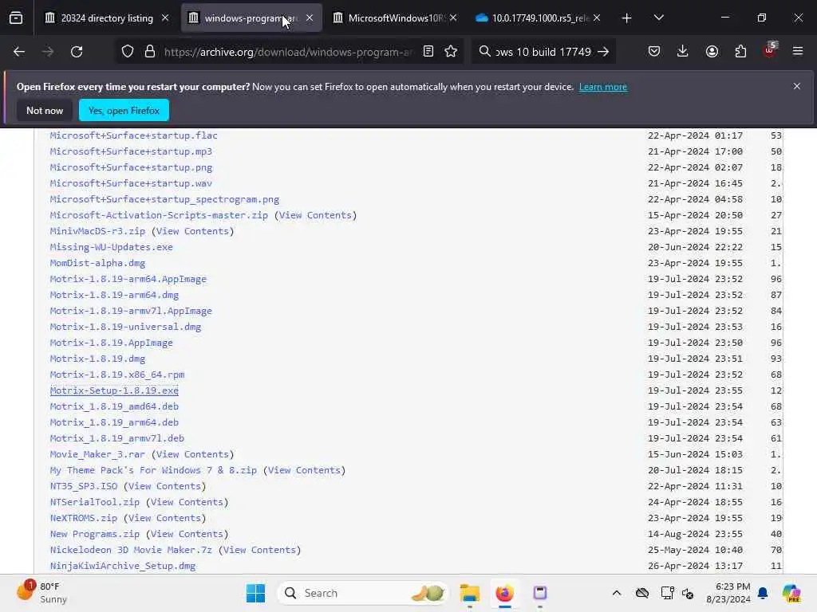817x612 pixels.
Task: Switch to MicrosoftWindows10 tab
Action: coord(395,18)
